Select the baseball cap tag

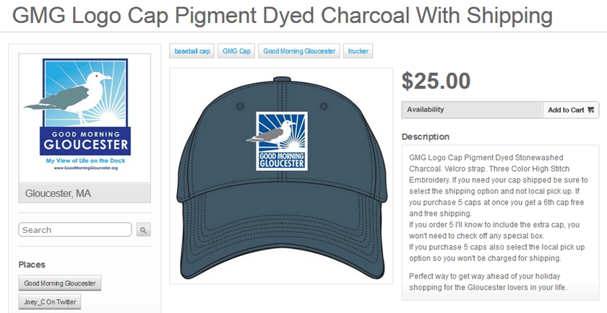coord(192,51)
